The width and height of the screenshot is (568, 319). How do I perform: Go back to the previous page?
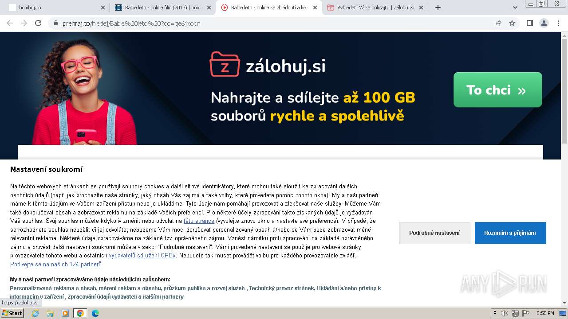[x=10, y=23]
